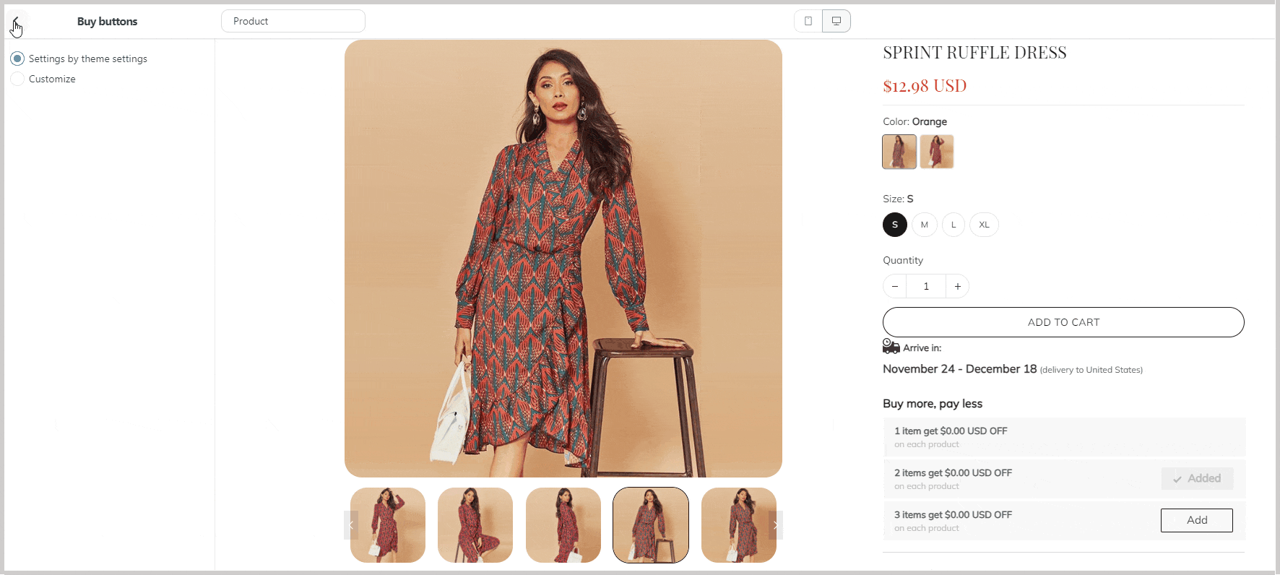
Task: Show previous thumbnails with left arrow
Action: coord(351,525)
